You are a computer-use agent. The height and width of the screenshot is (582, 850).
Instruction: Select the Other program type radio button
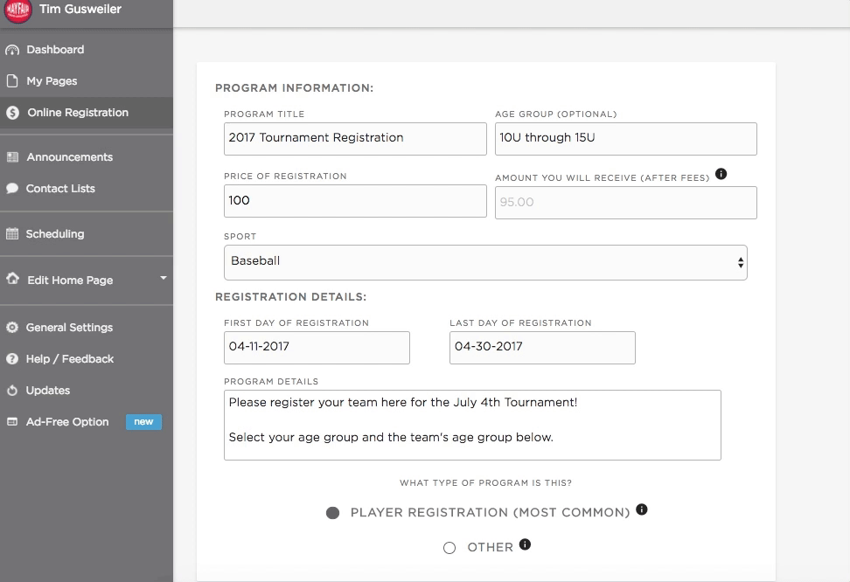449,548
